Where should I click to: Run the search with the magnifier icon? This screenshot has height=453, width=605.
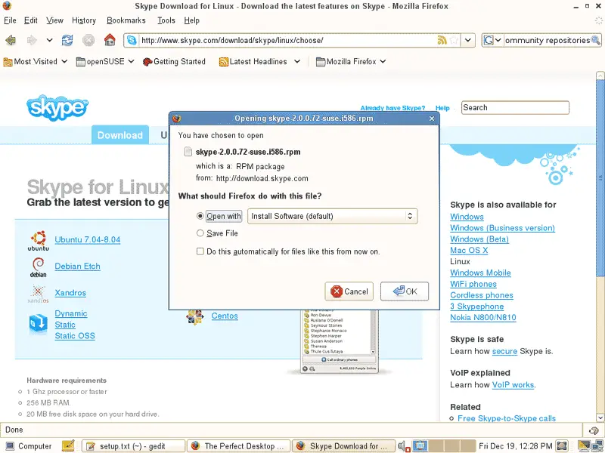click(595, 40)
